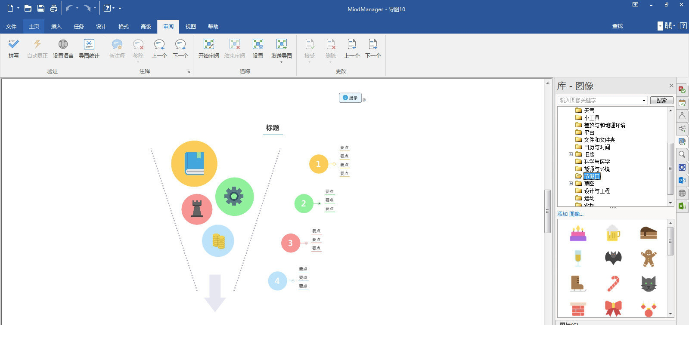Viewport: 689px width, 338px height.
Task: Open the undo history dropdown arrow
Action: pos(78,8)
